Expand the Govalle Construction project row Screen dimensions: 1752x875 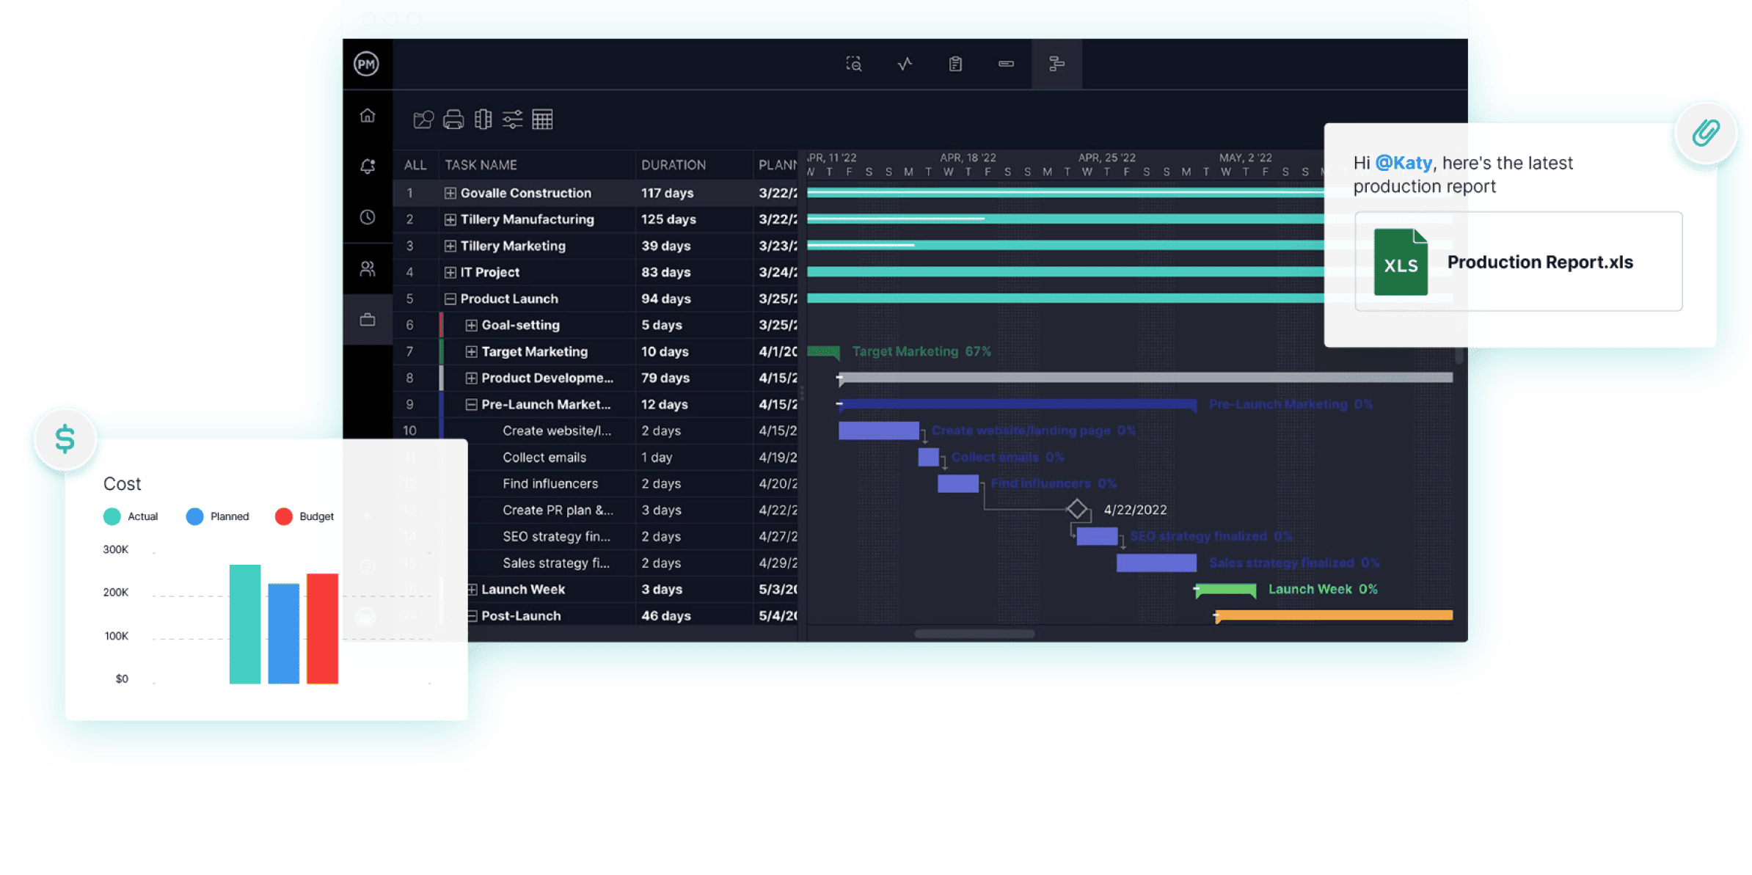tap(450, 193)
